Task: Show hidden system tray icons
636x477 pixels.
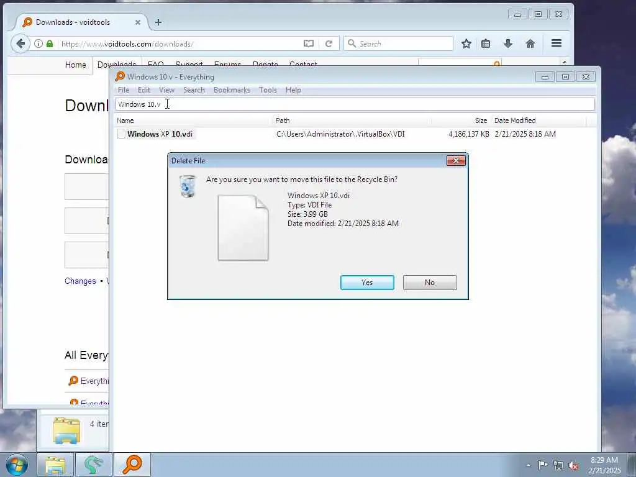Action: pos(528,465)
